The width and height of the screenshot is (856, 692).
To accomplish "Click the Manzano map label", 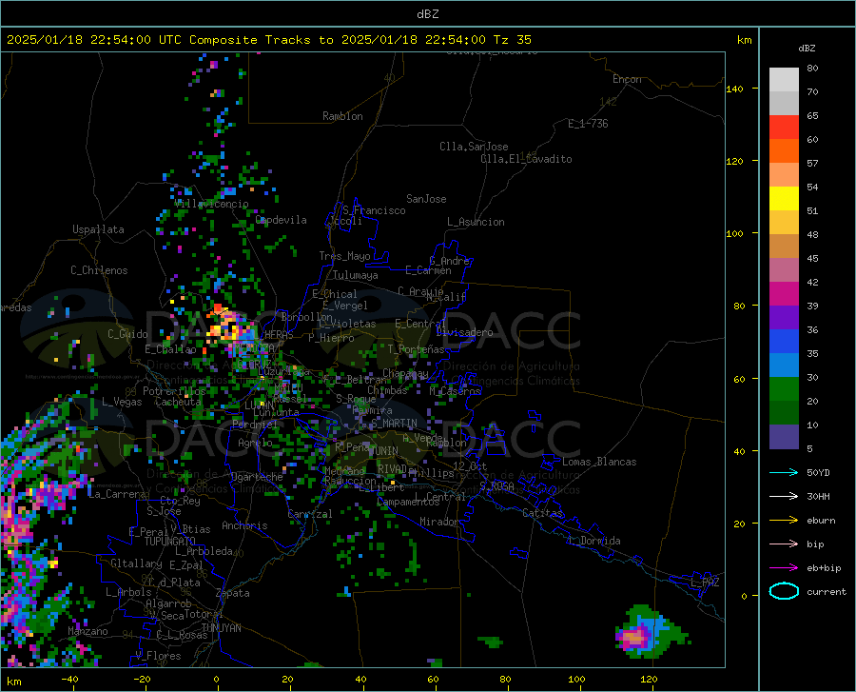I will 88,631.
